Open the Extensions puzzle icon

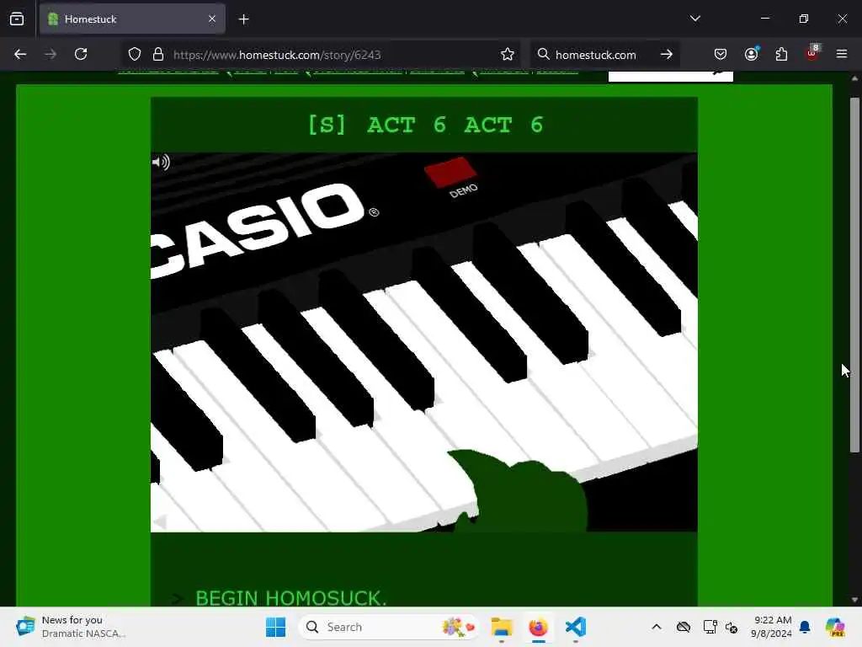click(781, 54)
